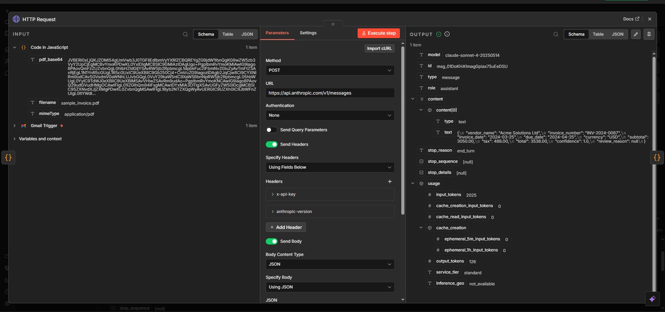This screenshot has height=312, width=665.
Task: Expand the Gmail Trigger input item
Action: pos(15,126)
